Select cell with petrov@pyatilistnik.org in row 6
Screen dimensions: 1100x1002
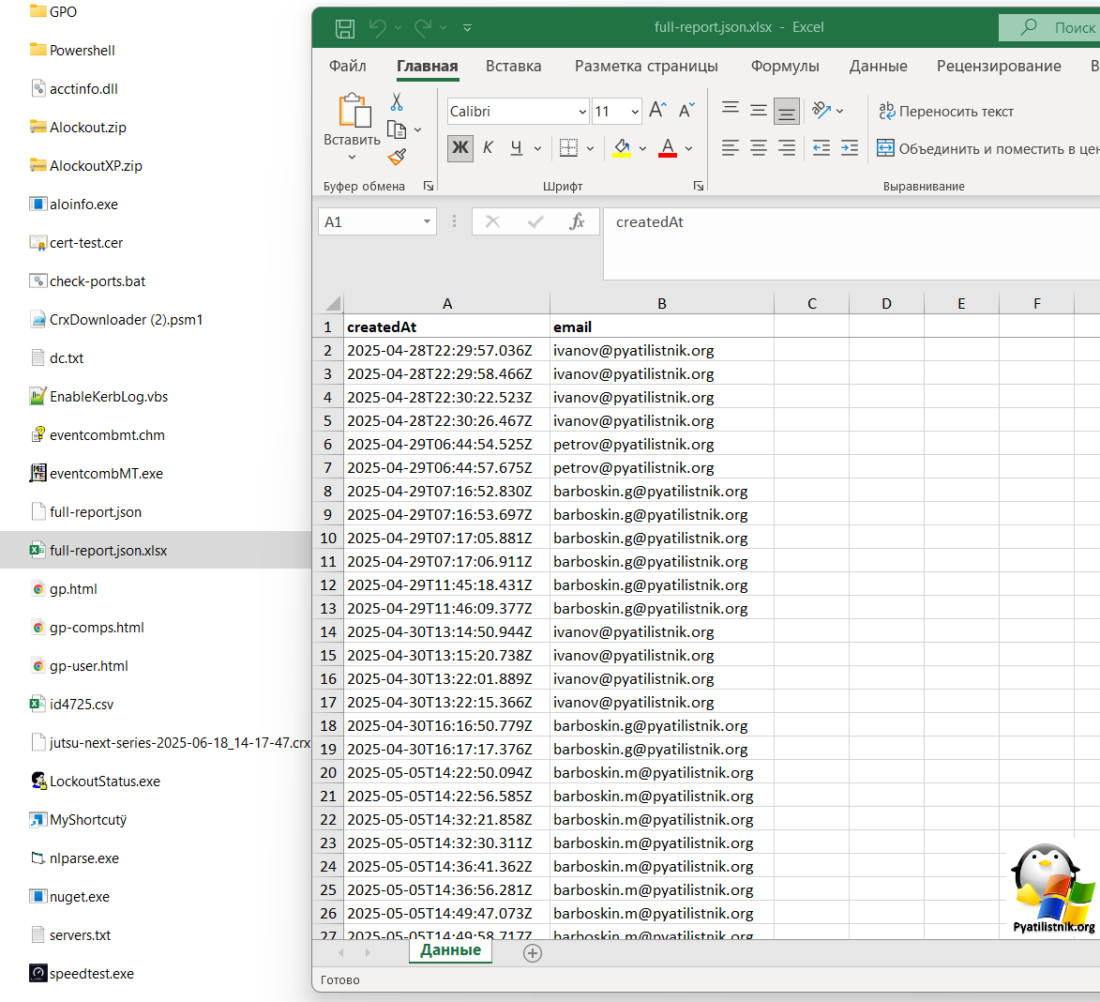(x=661, y=444)
